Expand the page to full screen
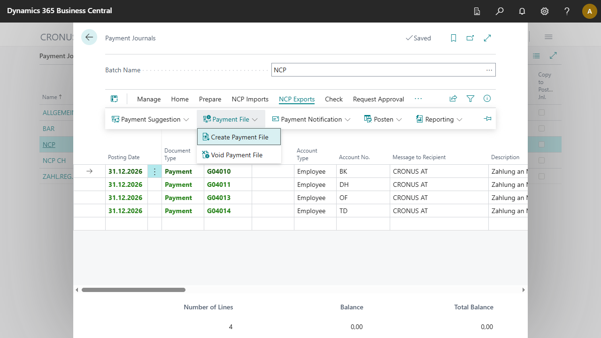Image resolution: width=601 pixels, height=338 pixels. click(487, 38)
